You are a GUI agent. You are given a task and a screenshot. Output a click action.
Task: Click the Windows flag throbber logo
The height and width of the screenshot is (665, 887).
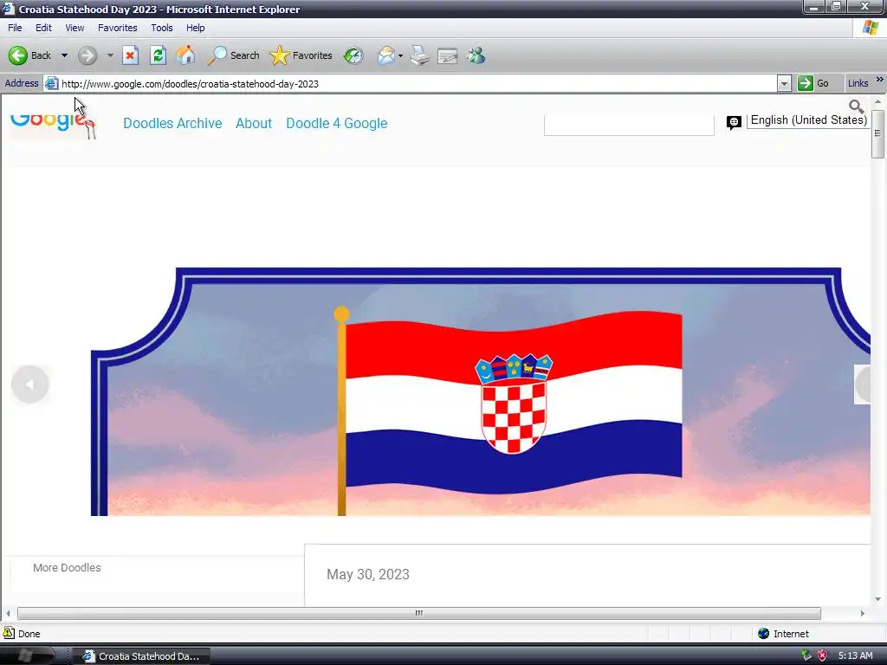point(870,28)
